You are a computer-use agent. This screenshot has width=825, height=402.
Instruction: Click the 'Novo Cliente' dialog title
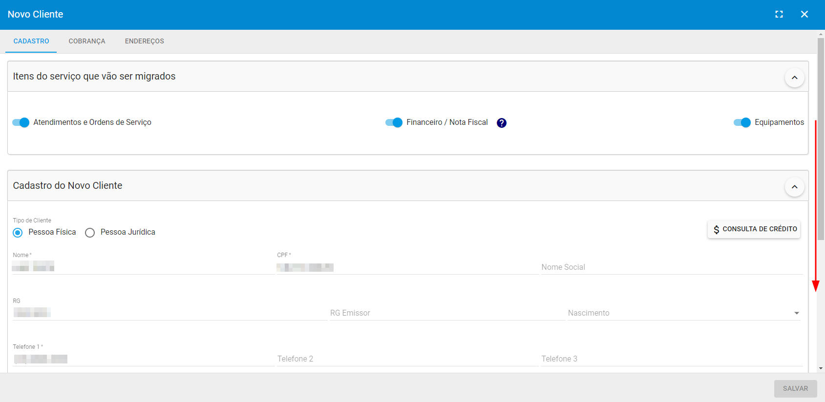[x=35, y=14]
